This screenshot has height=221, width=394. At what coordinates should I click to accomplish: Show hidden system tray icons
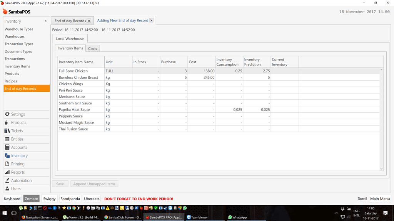click(x=336, y=213)
